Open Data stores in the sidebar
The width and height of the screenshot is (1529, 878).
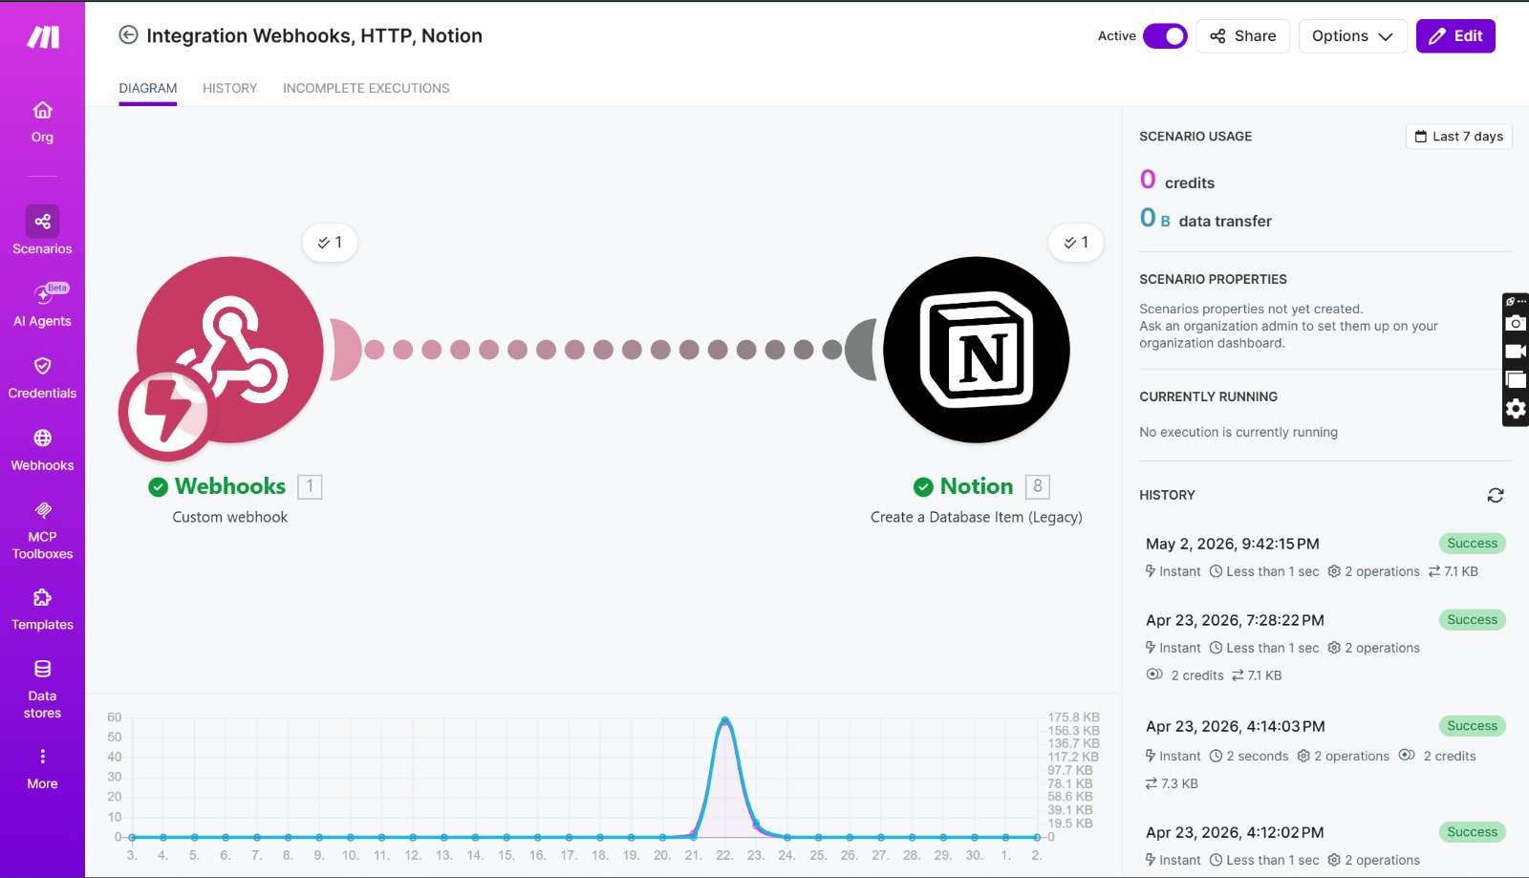(x=42, y=689)
